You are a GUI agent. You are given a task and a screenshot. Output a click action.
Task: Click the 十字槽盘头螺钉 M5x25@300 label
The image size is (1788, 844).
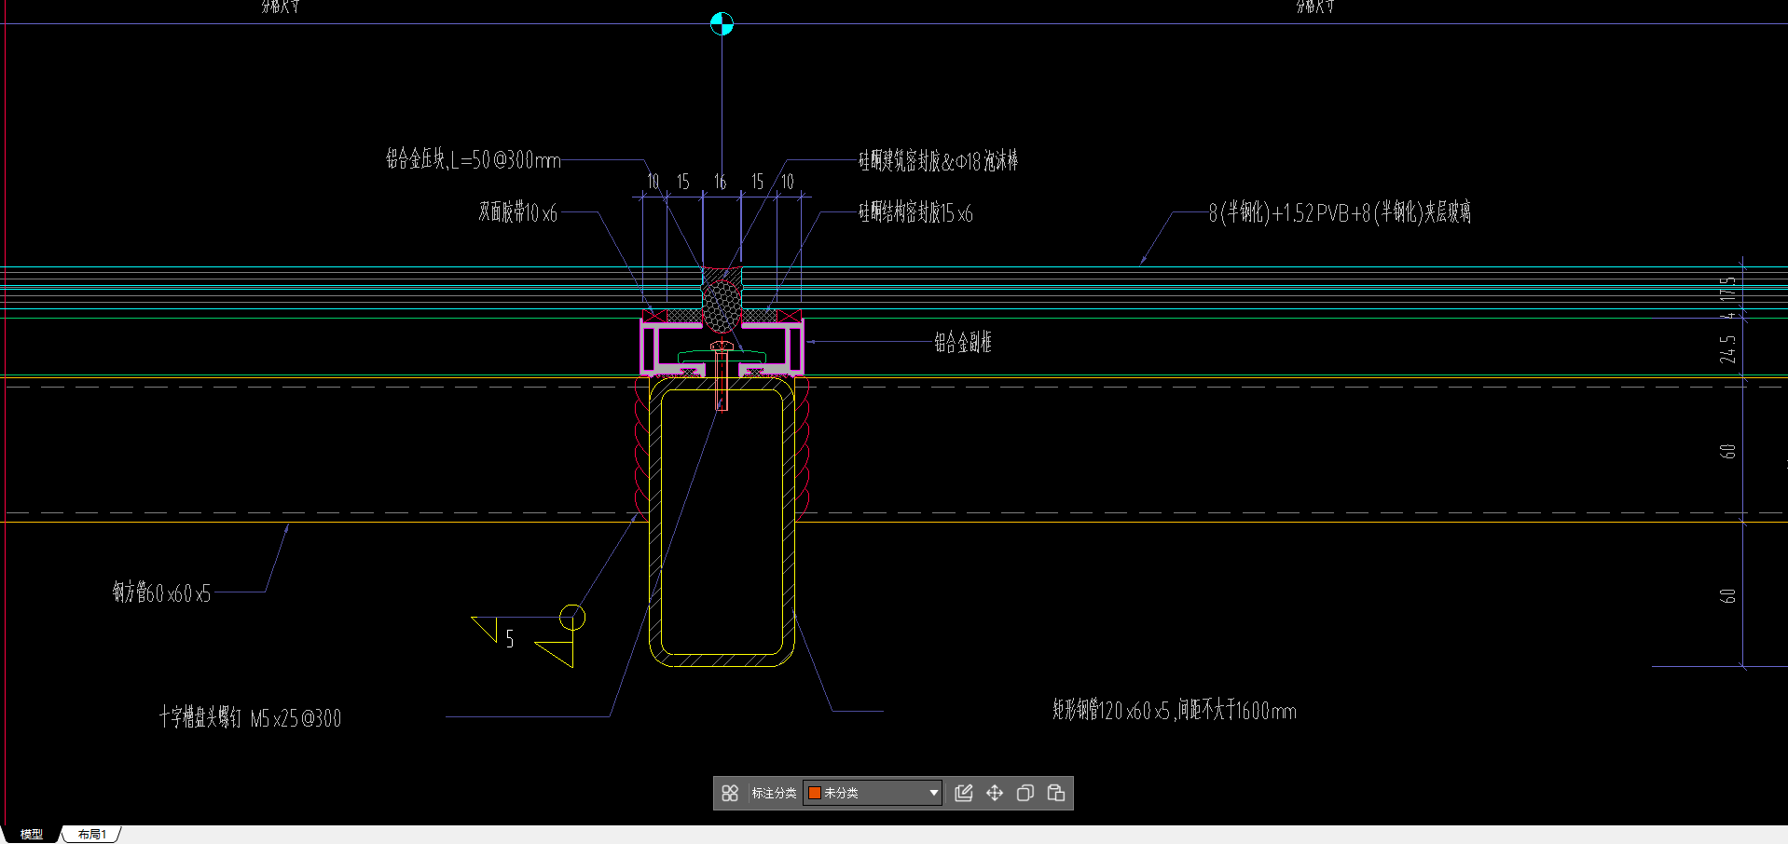pos(250,717)
